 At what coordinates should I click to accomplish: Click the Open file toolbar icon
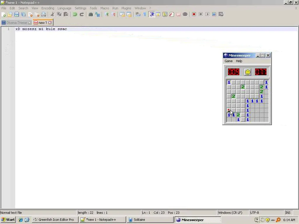point(10,14)
